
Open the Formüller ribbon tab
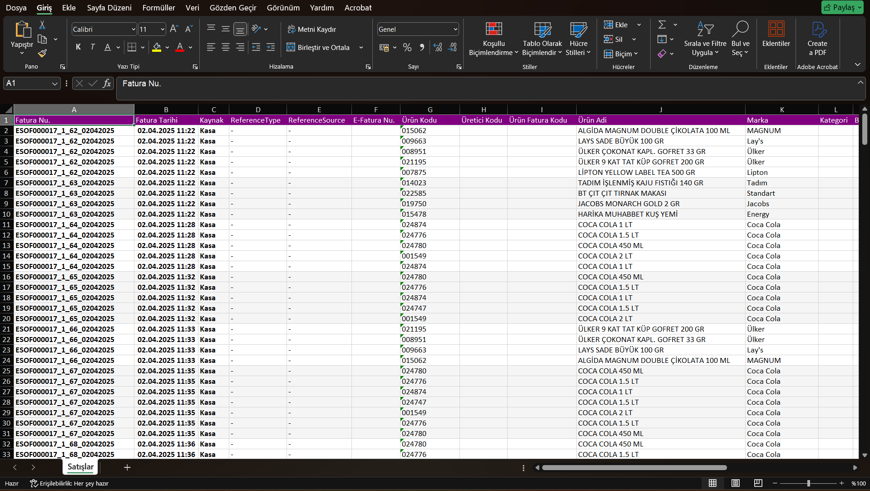pos(158,8)
